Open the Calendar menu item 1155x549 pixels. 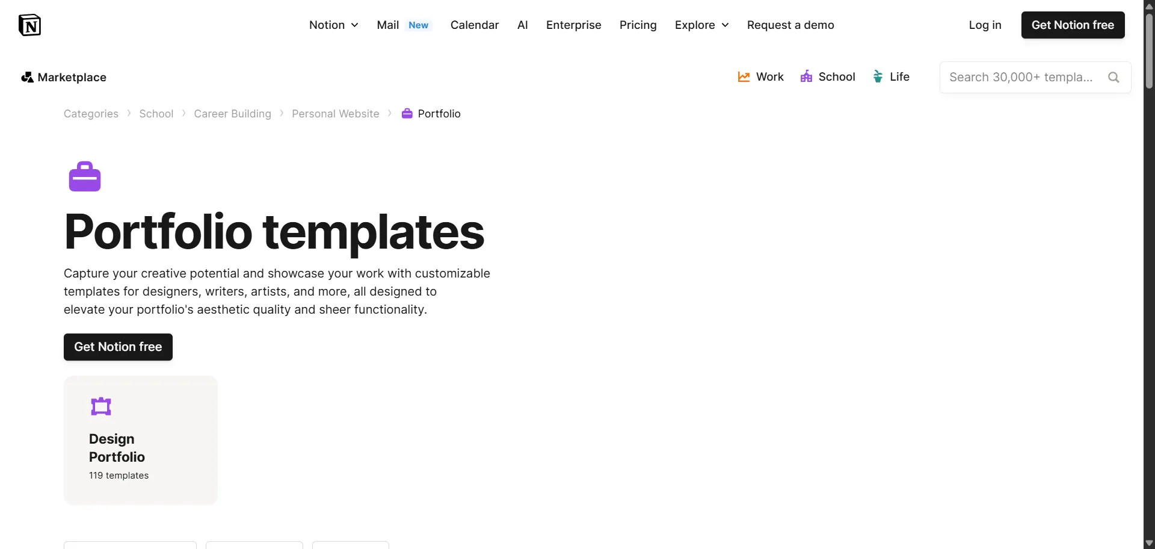click(x=475, y=25)
